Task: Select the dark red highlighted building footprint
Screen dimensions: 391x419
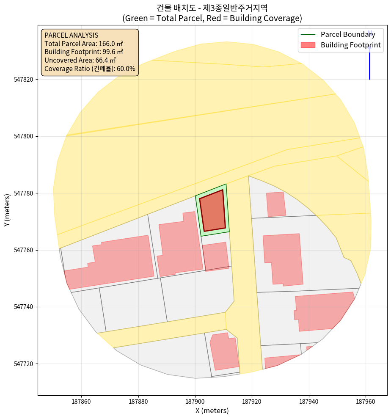Action: (213, 211)
